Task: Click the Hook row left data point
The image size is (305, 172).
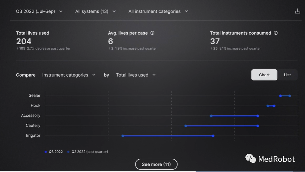Action: click(268, 106)
